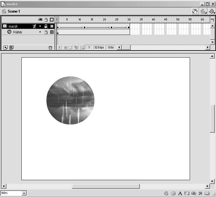The image size is (216, 197).
Task: Click the timeline vertical scroll down arrow
Action: pyautogui.click(x=212, y=42)
